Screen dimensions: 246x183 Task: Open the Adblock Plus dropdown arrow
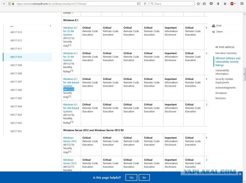(x=235, y=3)
